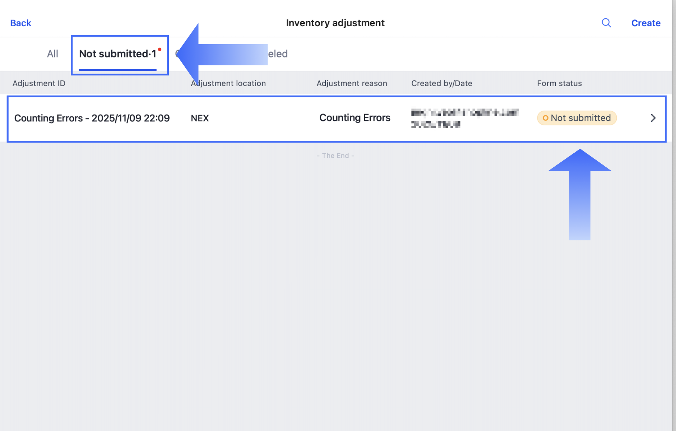Click the Counting Errors reason cell
676x431 pixels.
tap(355, 118)
